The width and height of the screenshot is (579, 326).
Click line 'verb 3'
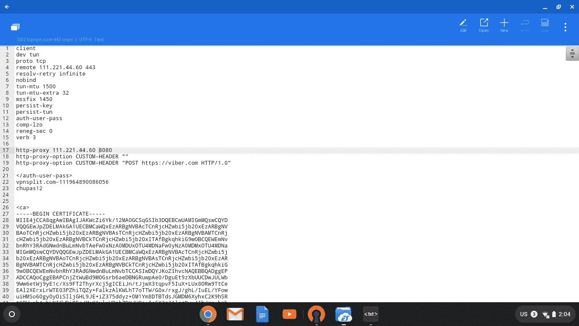pyautogui.click(x=26, y=138)
